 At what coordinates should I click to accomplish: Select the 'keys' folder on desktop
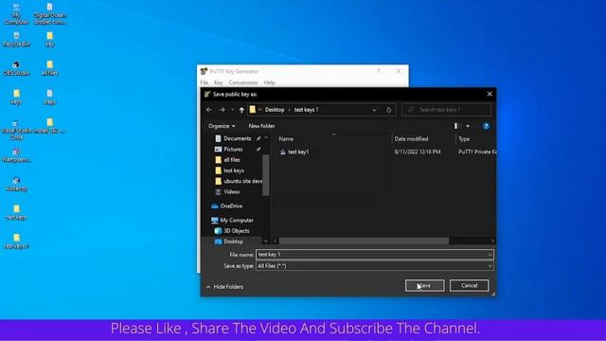16,97
